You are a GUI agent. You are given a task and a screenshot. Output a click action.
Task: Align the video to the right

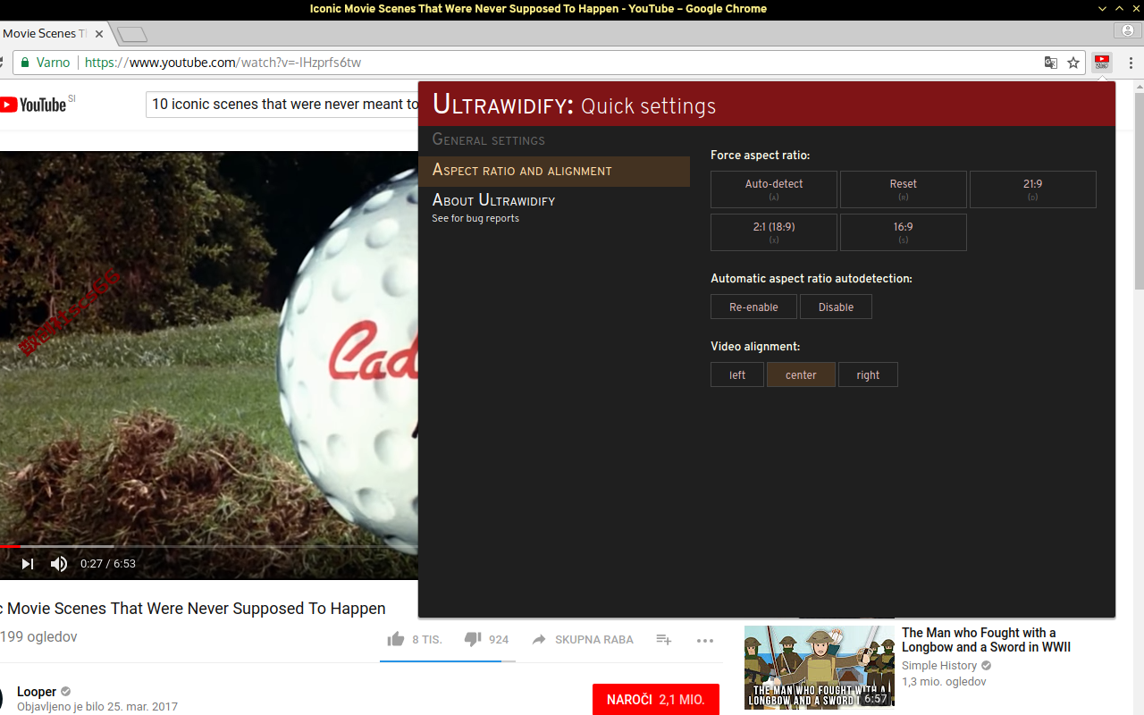click(868, 374)
